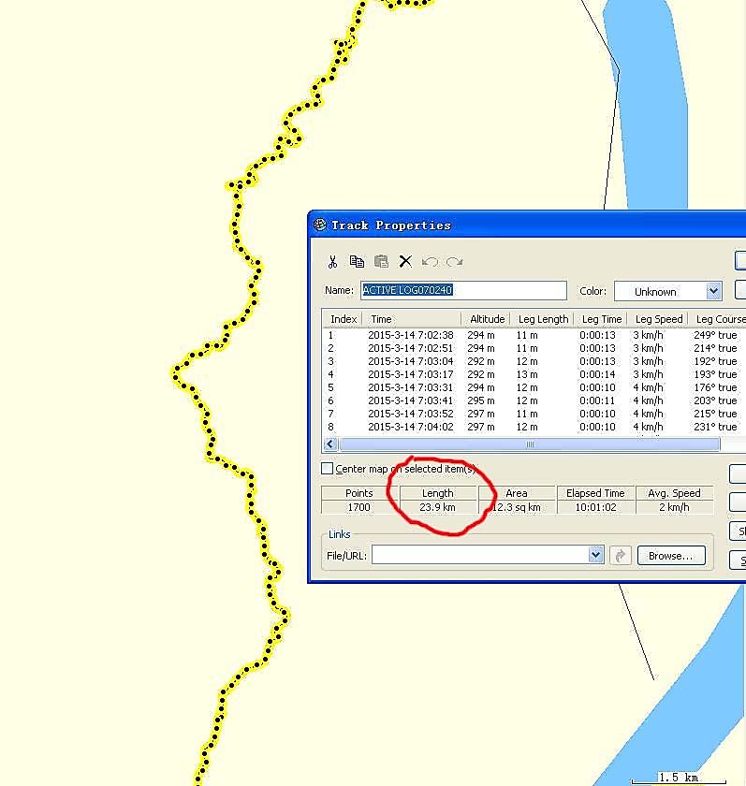Click the Leg Length column header

tap(543, 319)
